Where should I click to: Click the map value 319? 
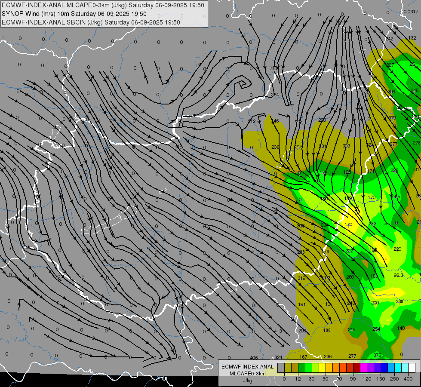pyautogui.click(x=301, y=278)
